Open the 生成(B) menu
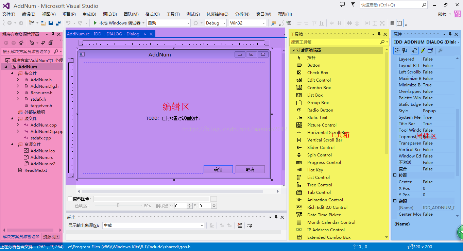463x251 pixels. pyautogui.click(x=89, y=14)
